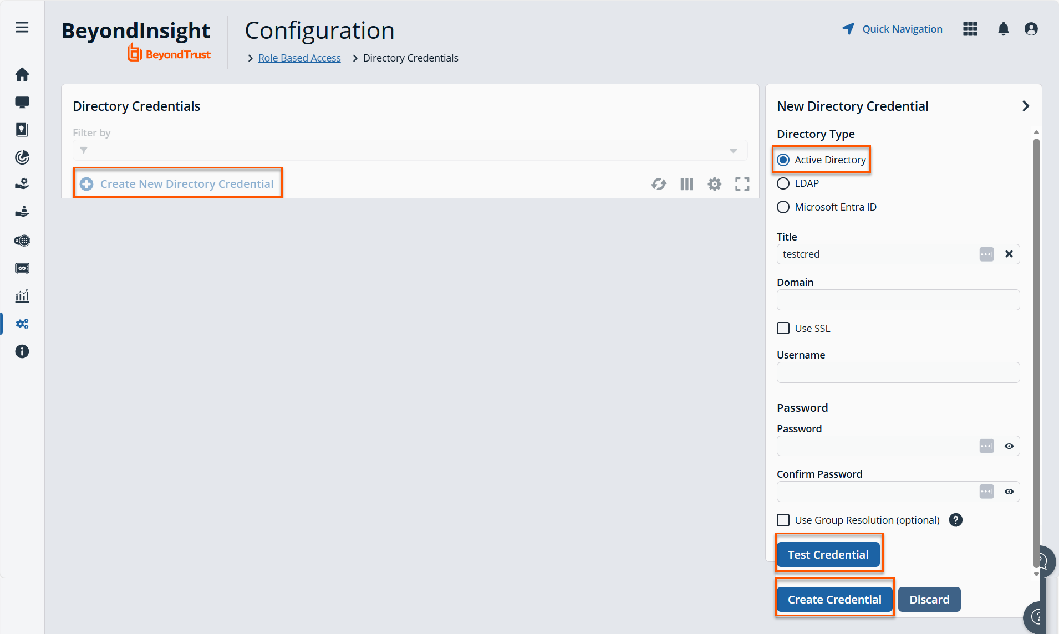Click the Domain input field
Viewport: 1059px width, 634px height.
point(898,300)
